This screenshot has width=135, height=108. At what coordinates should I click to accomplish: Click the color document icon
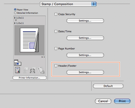18,70
